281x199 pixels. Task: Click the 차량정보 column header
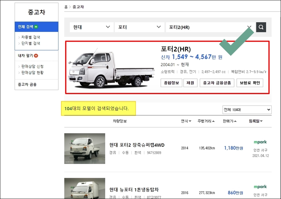[120, 121]
